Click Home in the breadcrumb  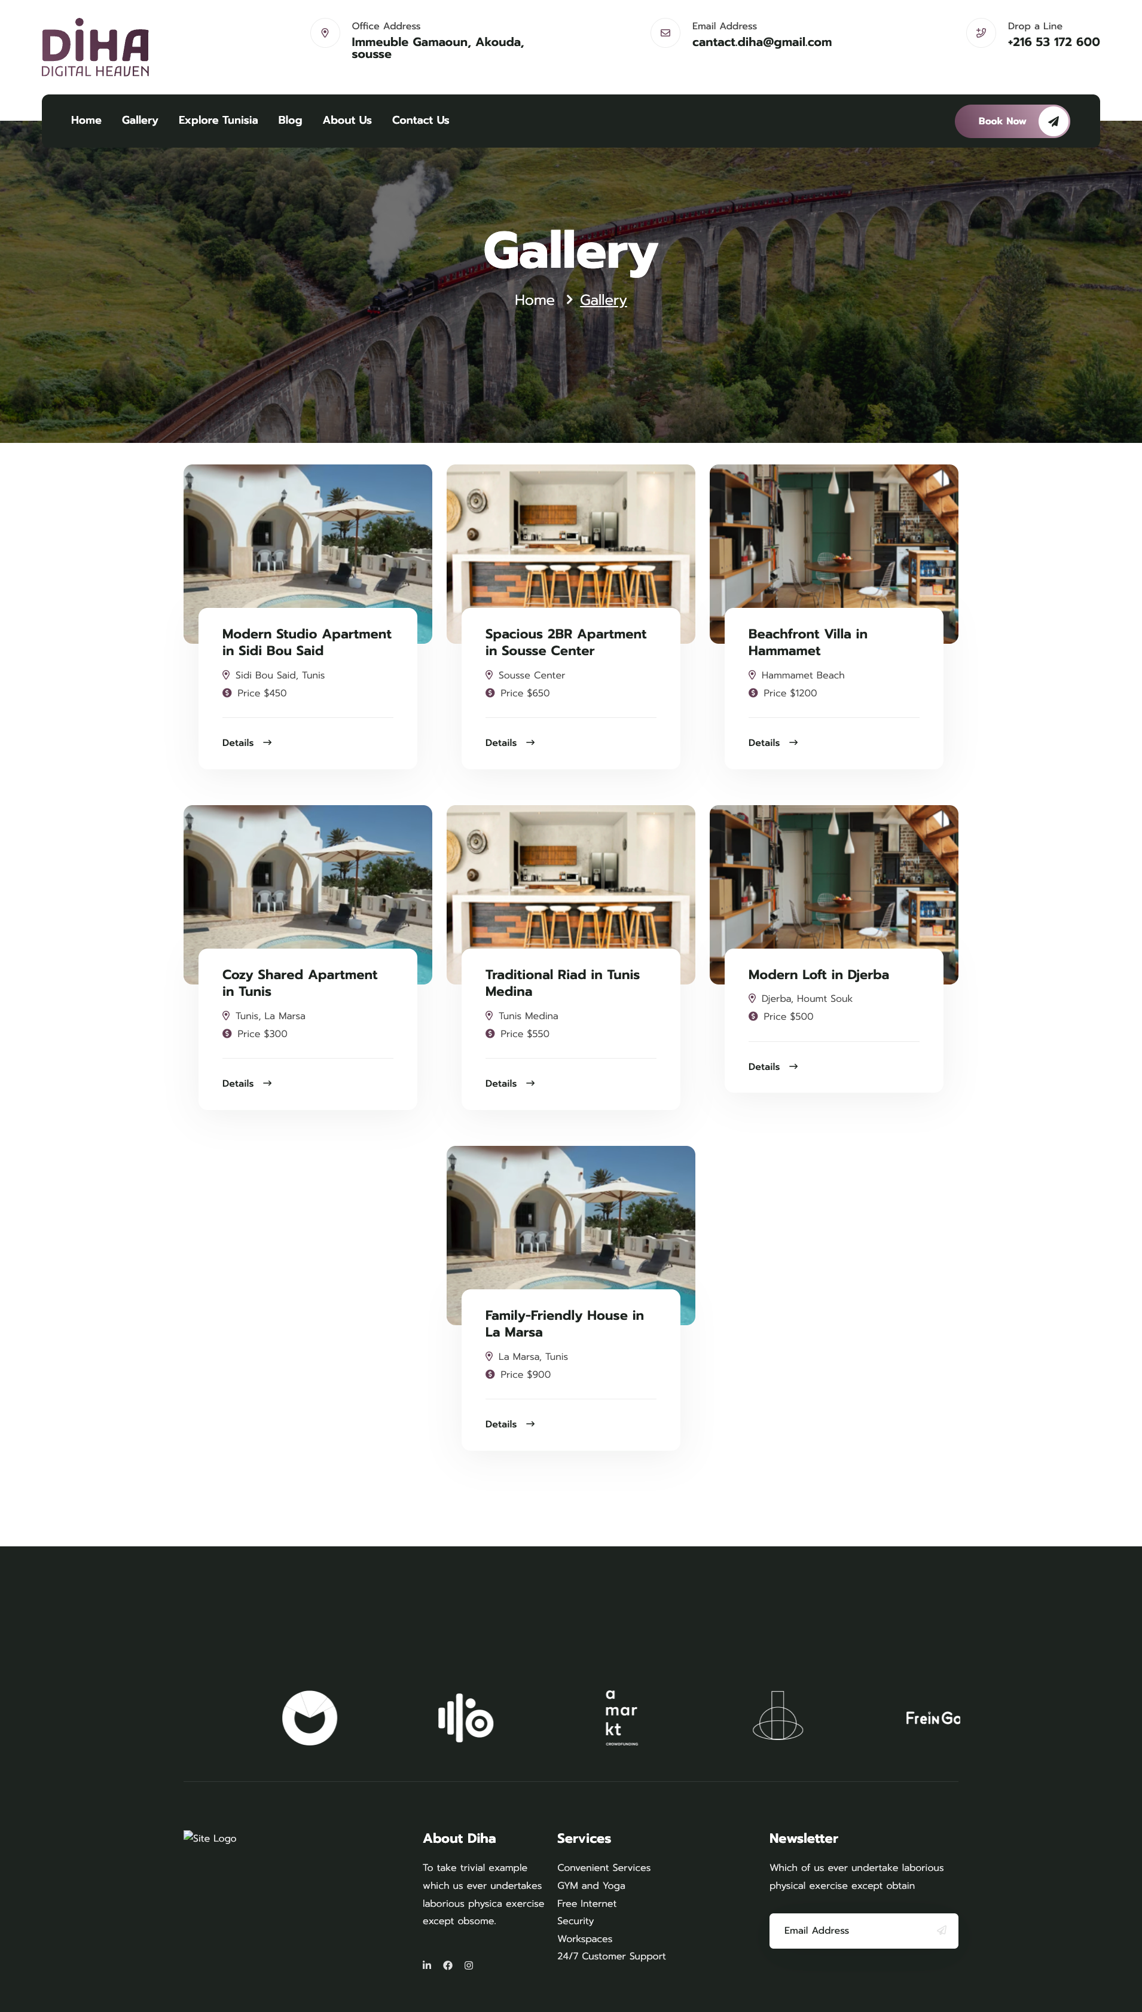[534, 299]
